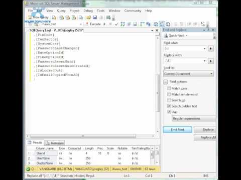
Task: Click the Display Estimated Execution Plan icon
Action: pyautogui.click(x=123, y=24)
